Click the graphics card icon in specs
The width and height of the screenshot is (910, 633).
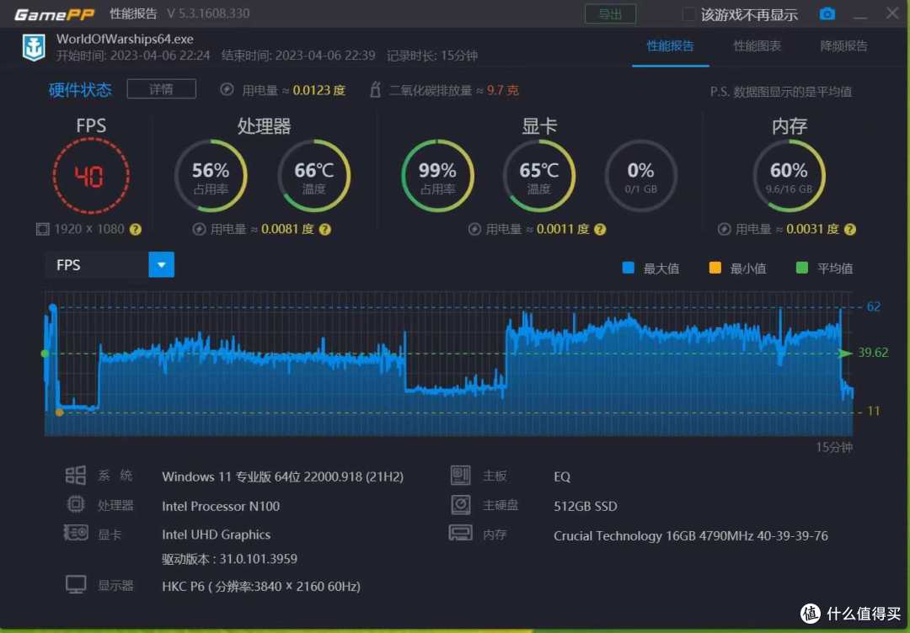pos(76,533)
